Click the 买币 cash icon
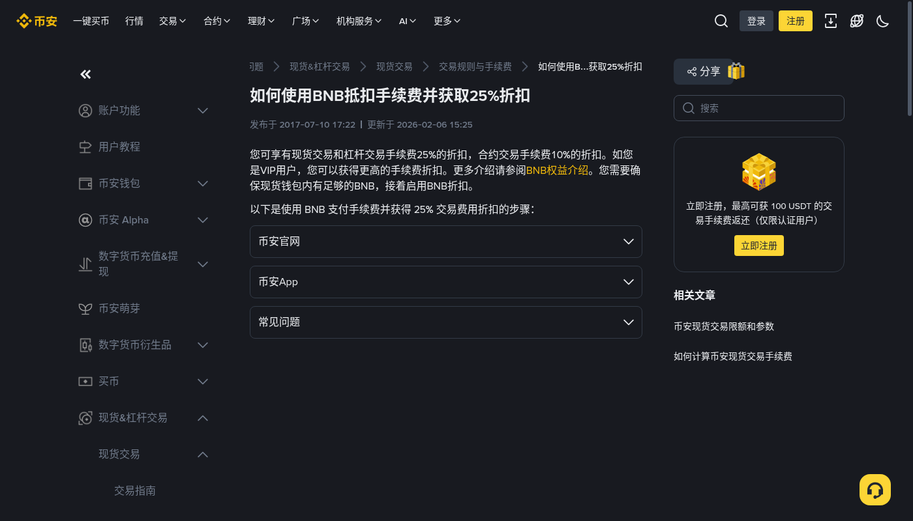Image resolution: width=913 pixels, height=521 pixels. point(85,382)
